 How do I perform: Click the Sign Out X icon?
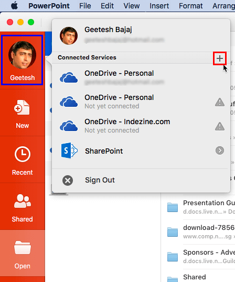click(68, 180)
